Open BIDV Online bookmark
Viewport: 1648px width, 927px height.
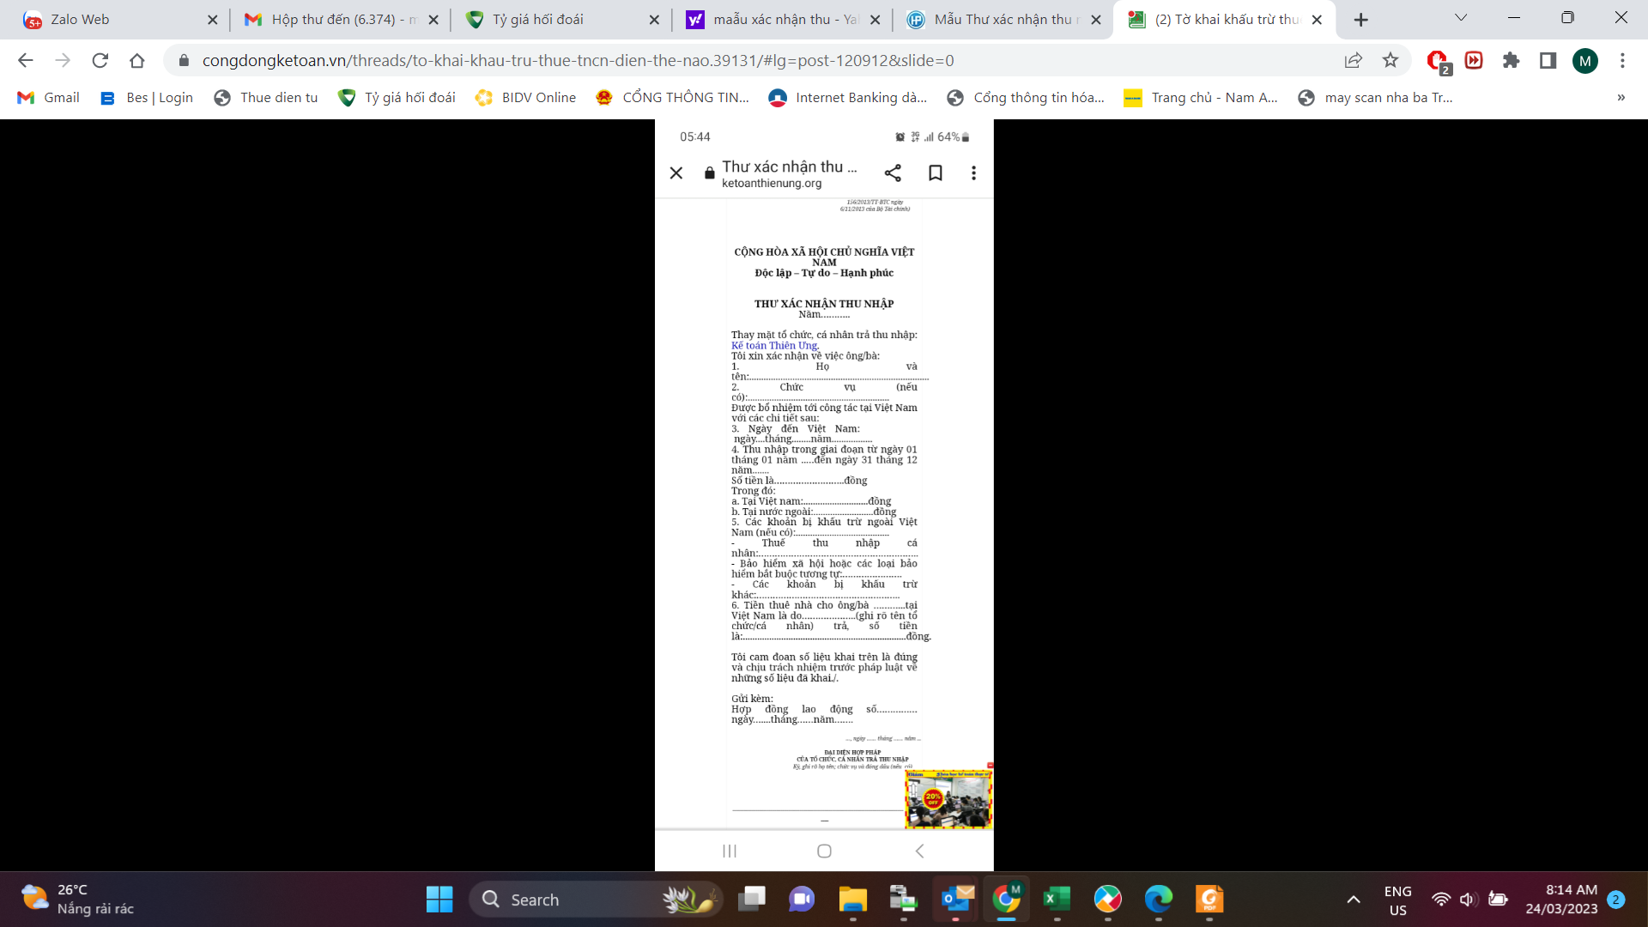(x=525, y=98)
